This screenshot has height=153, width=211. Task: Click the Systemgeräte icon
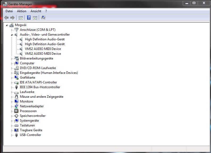(16, 121)
